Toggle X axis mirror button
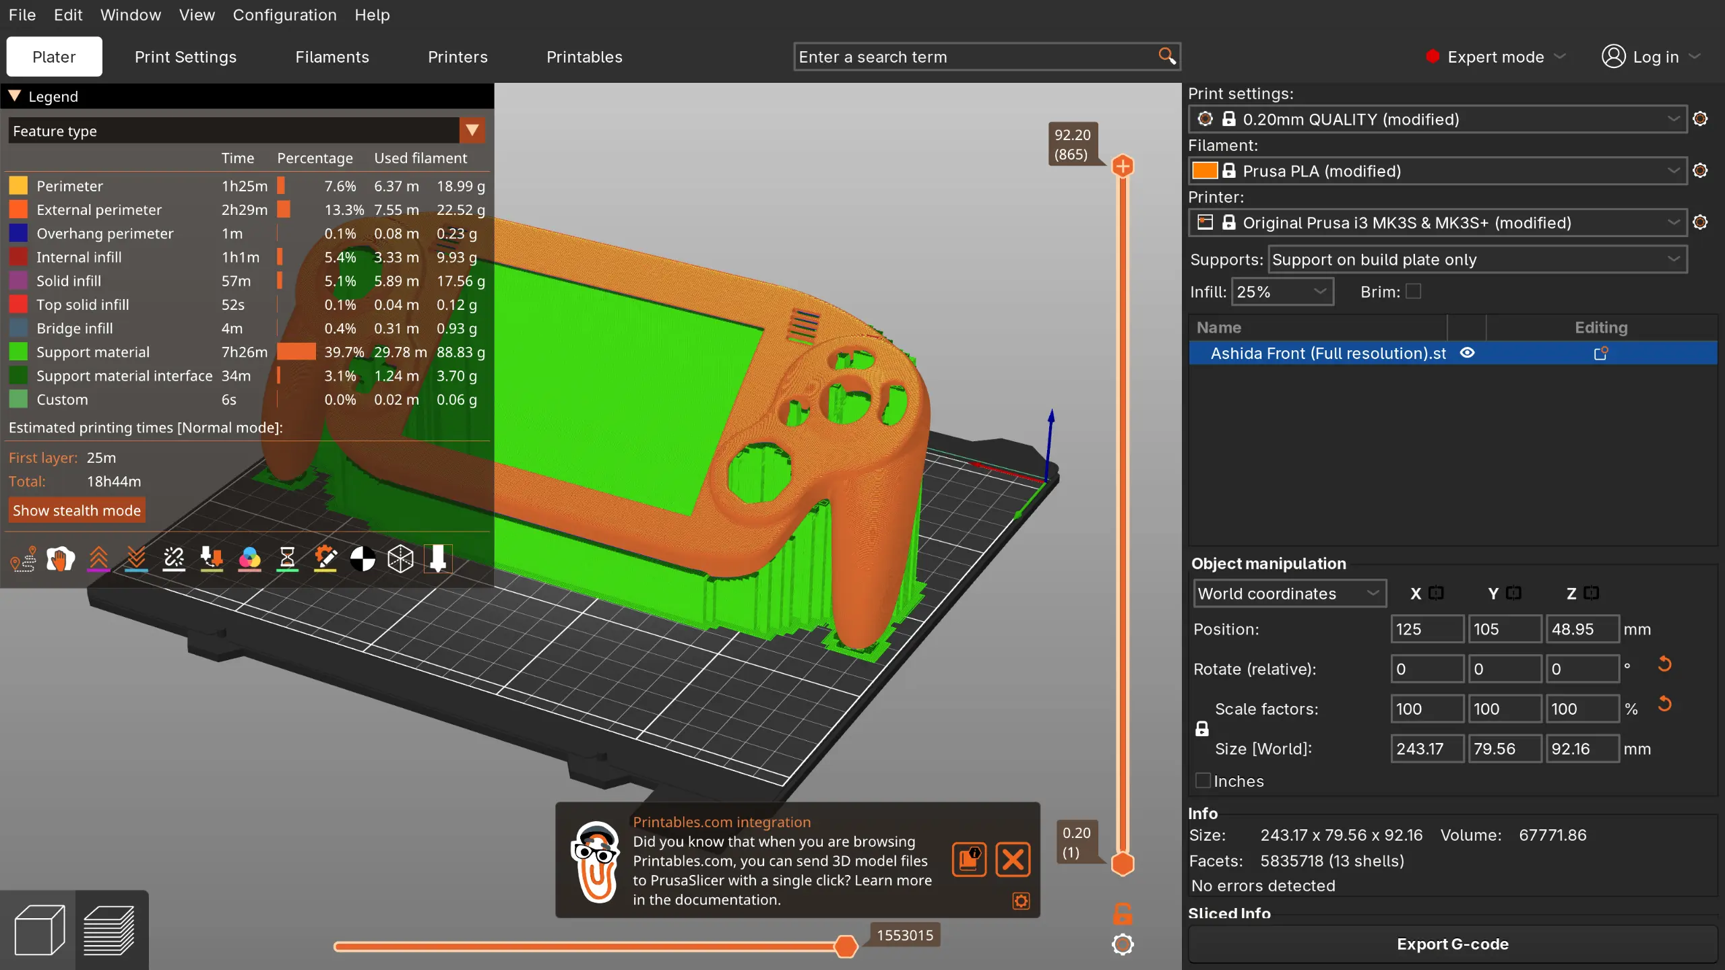Image resolution: width=1725 pixels, height=970 pixels. [1436, 593]
